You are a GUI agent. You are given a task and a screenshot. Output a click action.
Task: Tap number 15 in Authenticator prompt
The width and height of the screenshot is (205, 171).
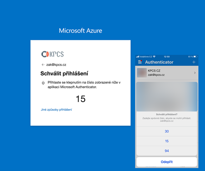point(167,141)
